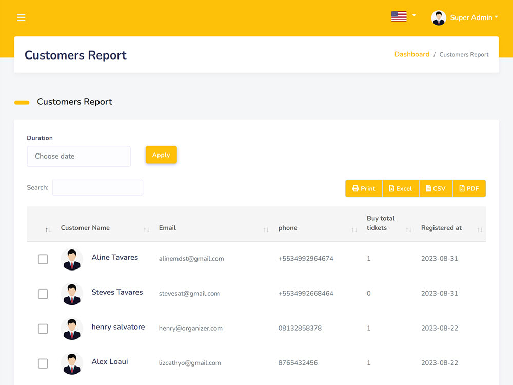The height and width of the screenshot is (385, 513).
Task: Click email stevesat@gmail.com
Action: [x=189, y=293]
